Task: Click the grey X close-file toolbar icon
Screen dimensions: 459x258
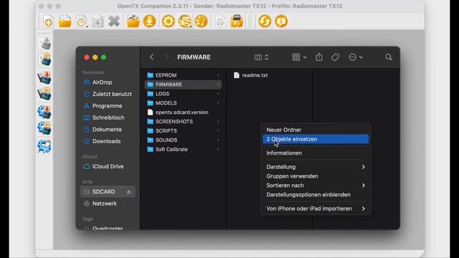Action: click(114, 21)
